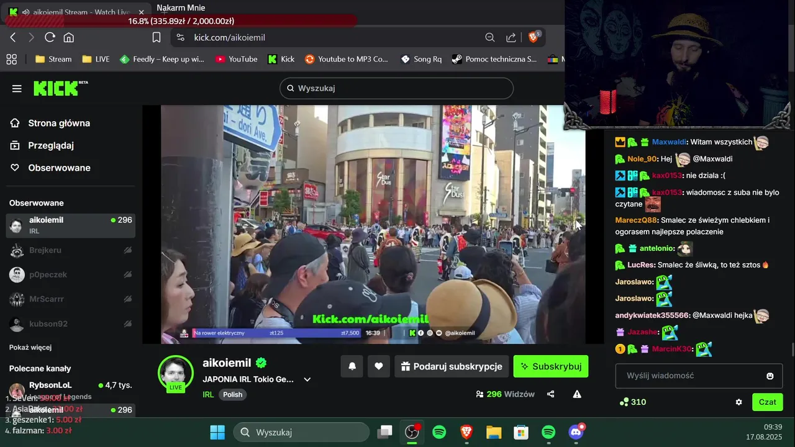Reload the page with refresh icon
The image size is (795, 447).
click(x=50, y=37)
